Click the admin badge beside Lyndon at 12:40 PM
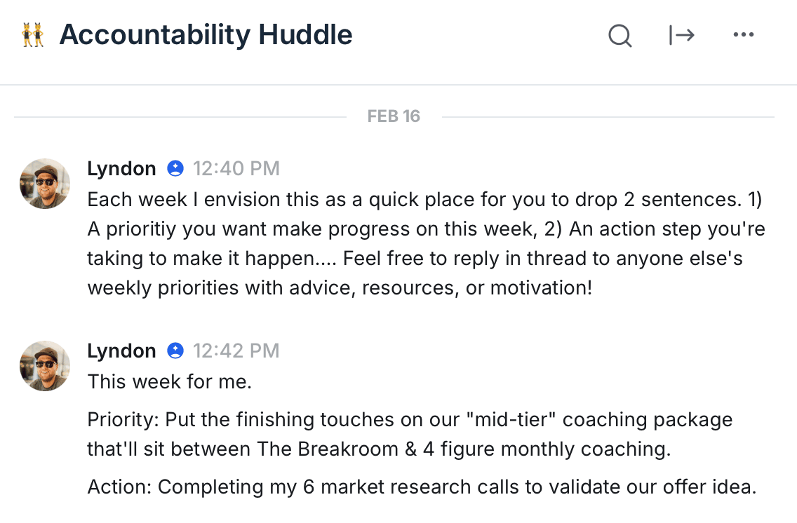797x523 pixels. (175, 168)
